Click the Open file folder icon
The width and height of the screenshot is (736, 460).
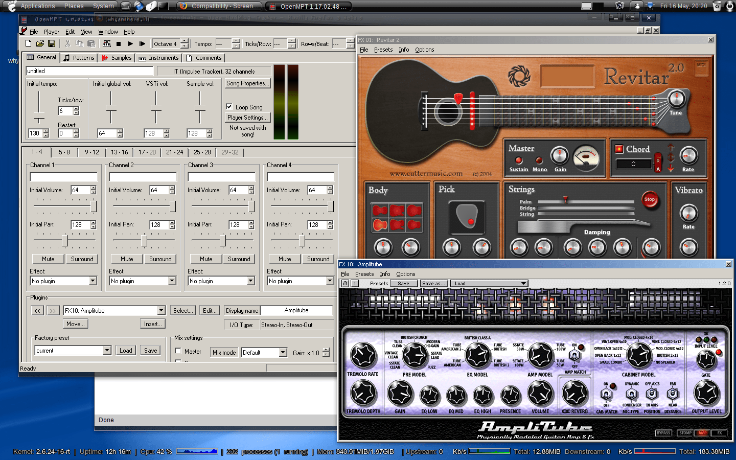(x=40, y=44)
